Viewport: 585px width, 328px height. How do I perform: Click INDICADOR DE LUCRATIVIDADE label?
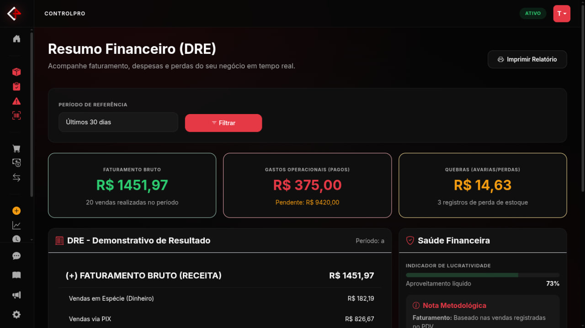click(448, 266)
